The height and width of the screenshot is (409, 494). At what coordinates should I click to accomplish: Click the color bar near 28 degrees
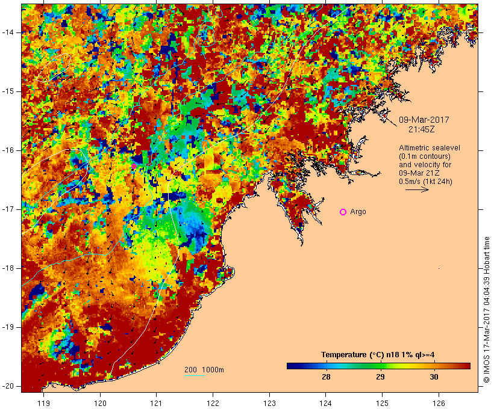326,366
